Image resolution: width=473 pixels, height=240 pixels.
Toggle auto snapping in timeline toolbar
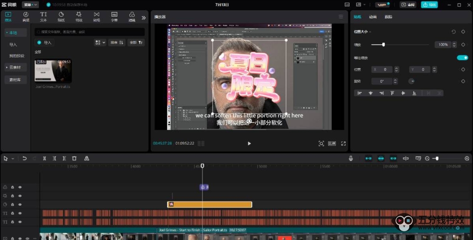381,158
